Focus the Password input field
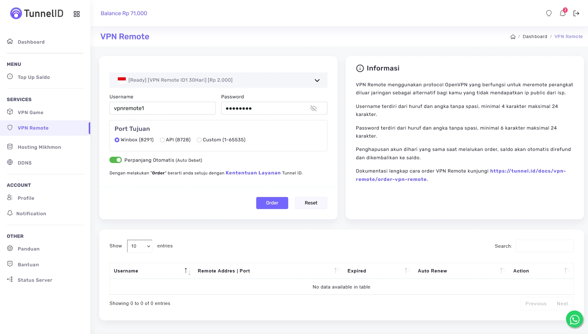 (x=274, y=108)
